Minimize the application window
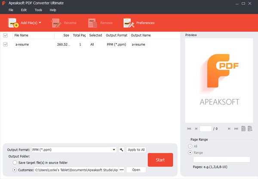The height and width of the screenshot is (179, 258). pyautogui.click(x=237, y=3)
